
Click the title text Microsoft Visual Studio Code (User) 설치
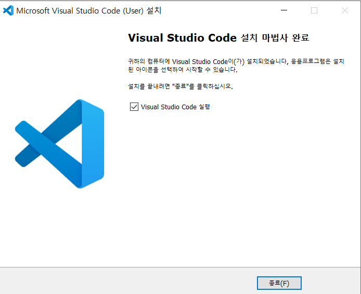[x=89, y=10]
